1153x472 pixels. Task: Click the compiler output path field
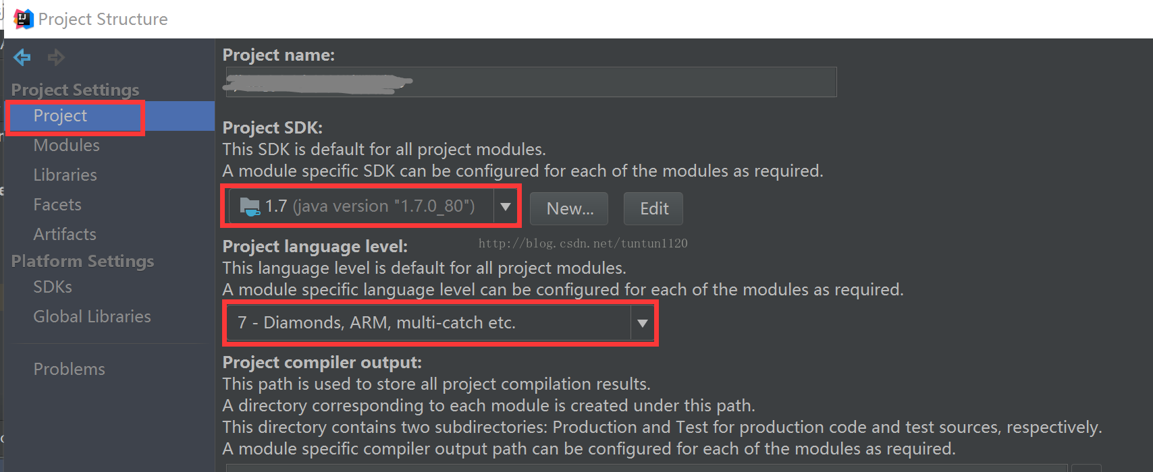[646, 468]
